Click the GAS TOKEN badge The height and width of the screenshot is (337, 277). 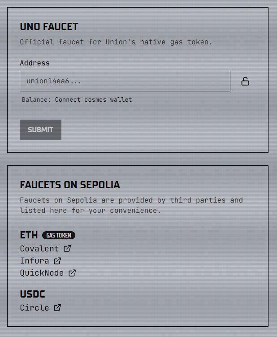point(59,235)
